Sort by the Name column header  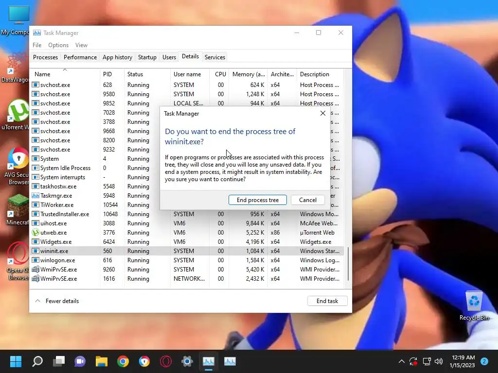[x=65, y=74]
